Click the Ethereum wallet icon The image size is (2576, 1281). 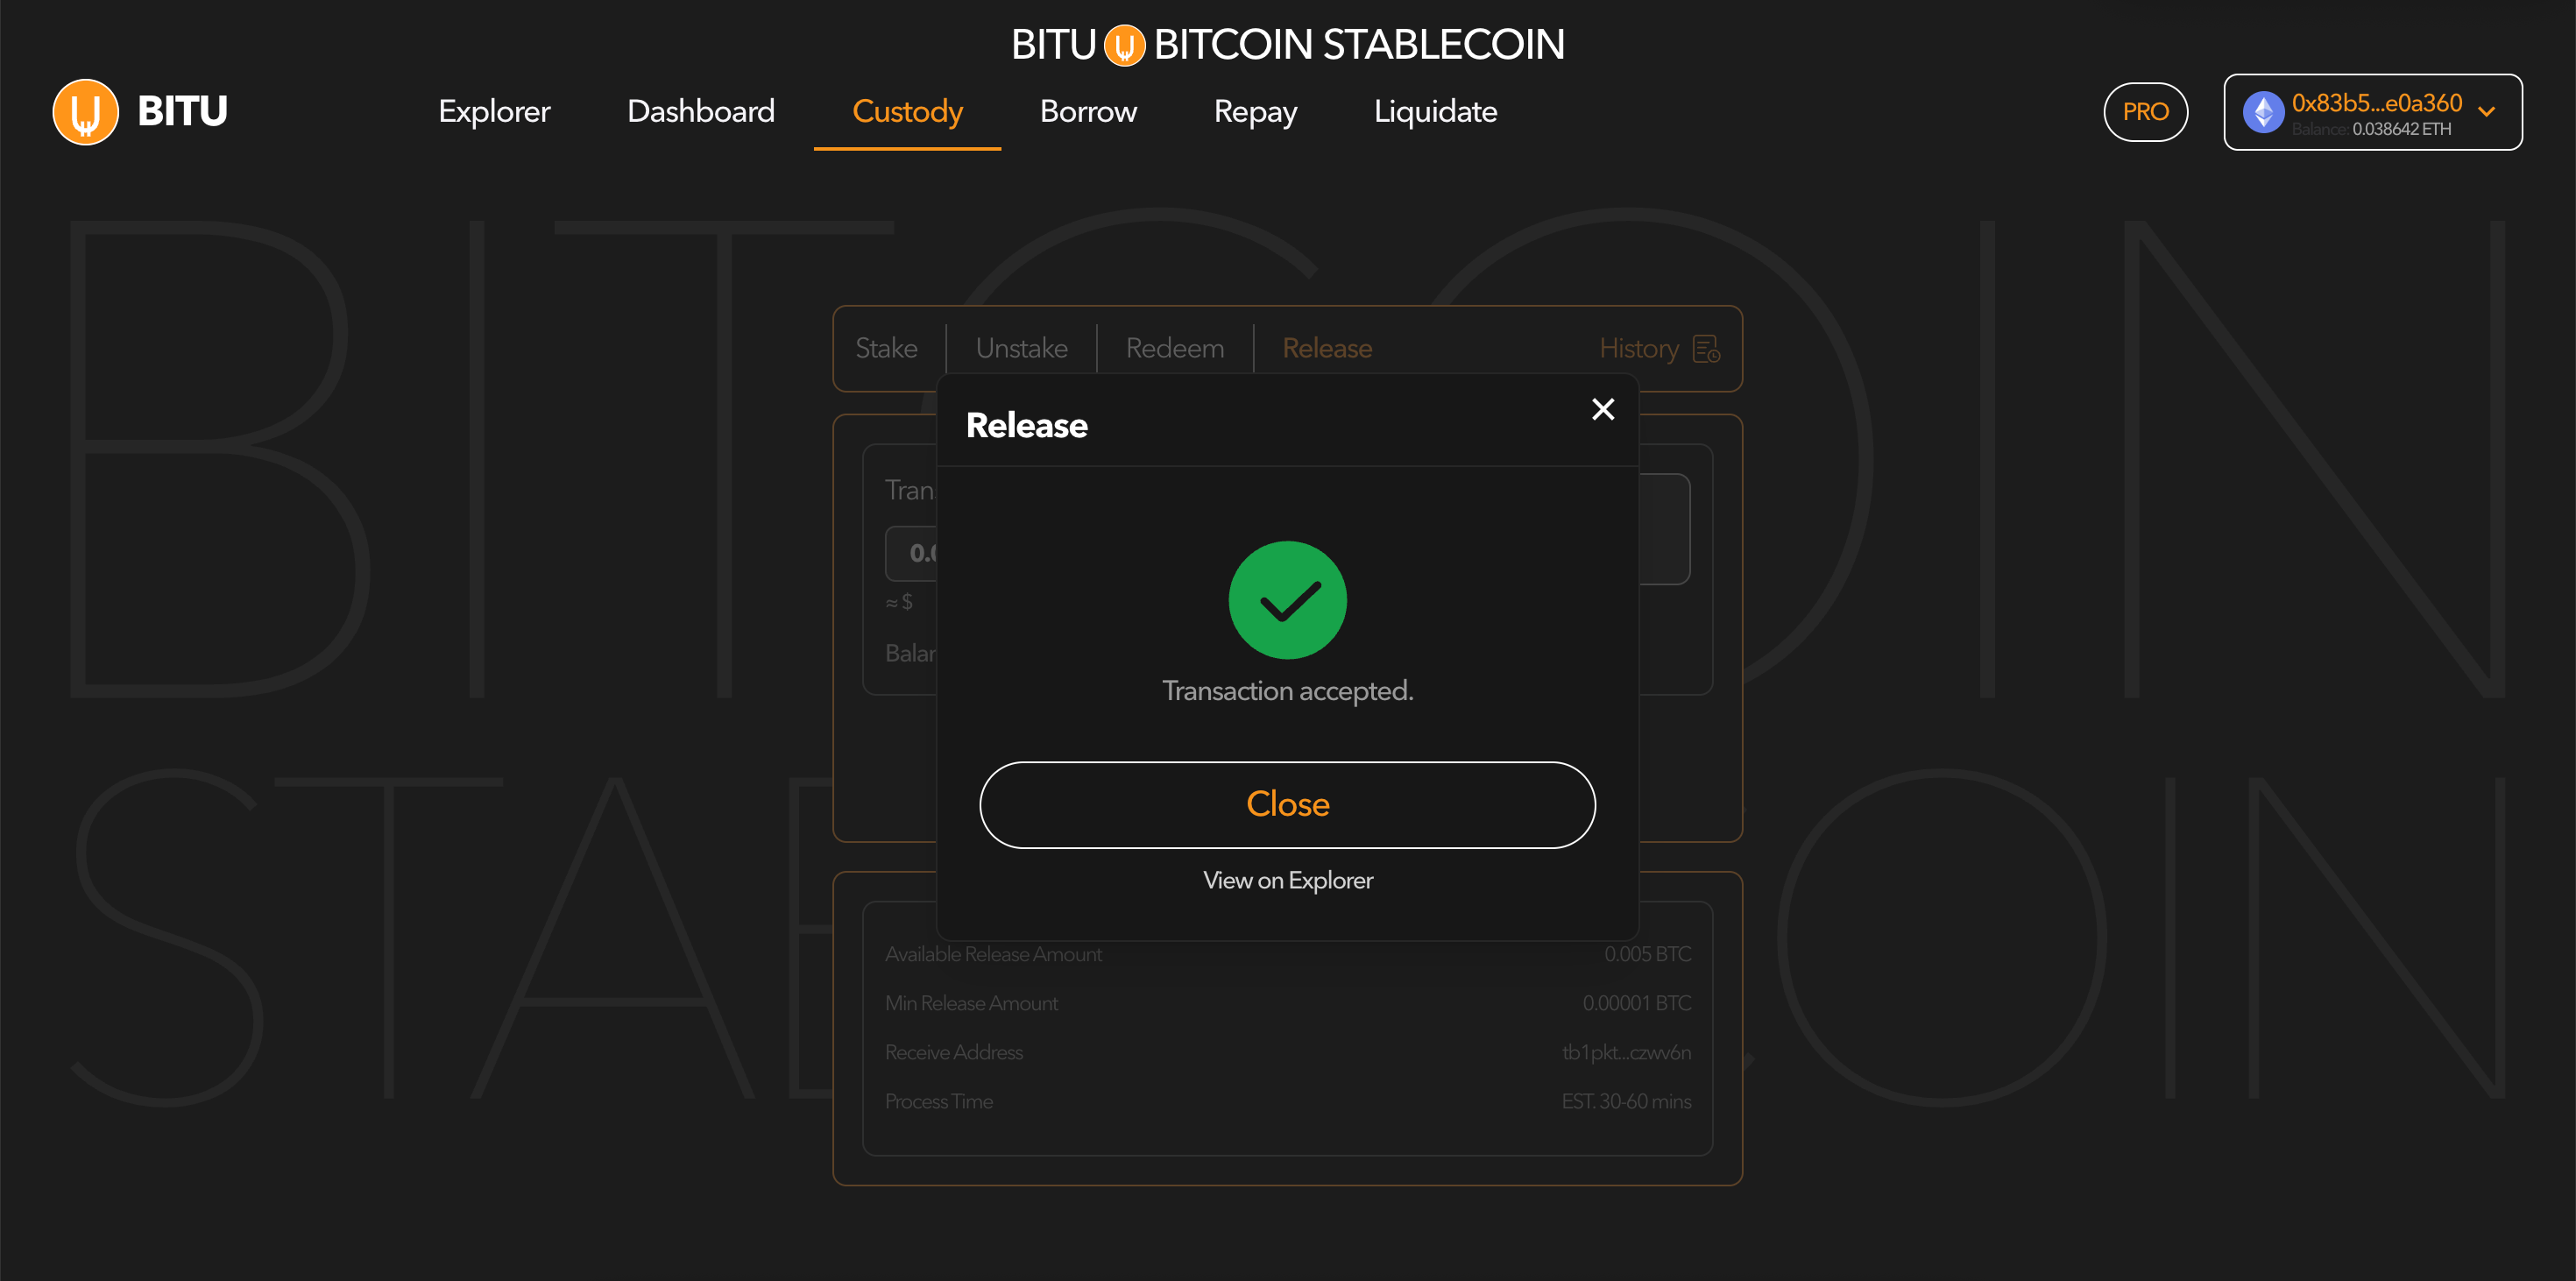(2263, 112)
